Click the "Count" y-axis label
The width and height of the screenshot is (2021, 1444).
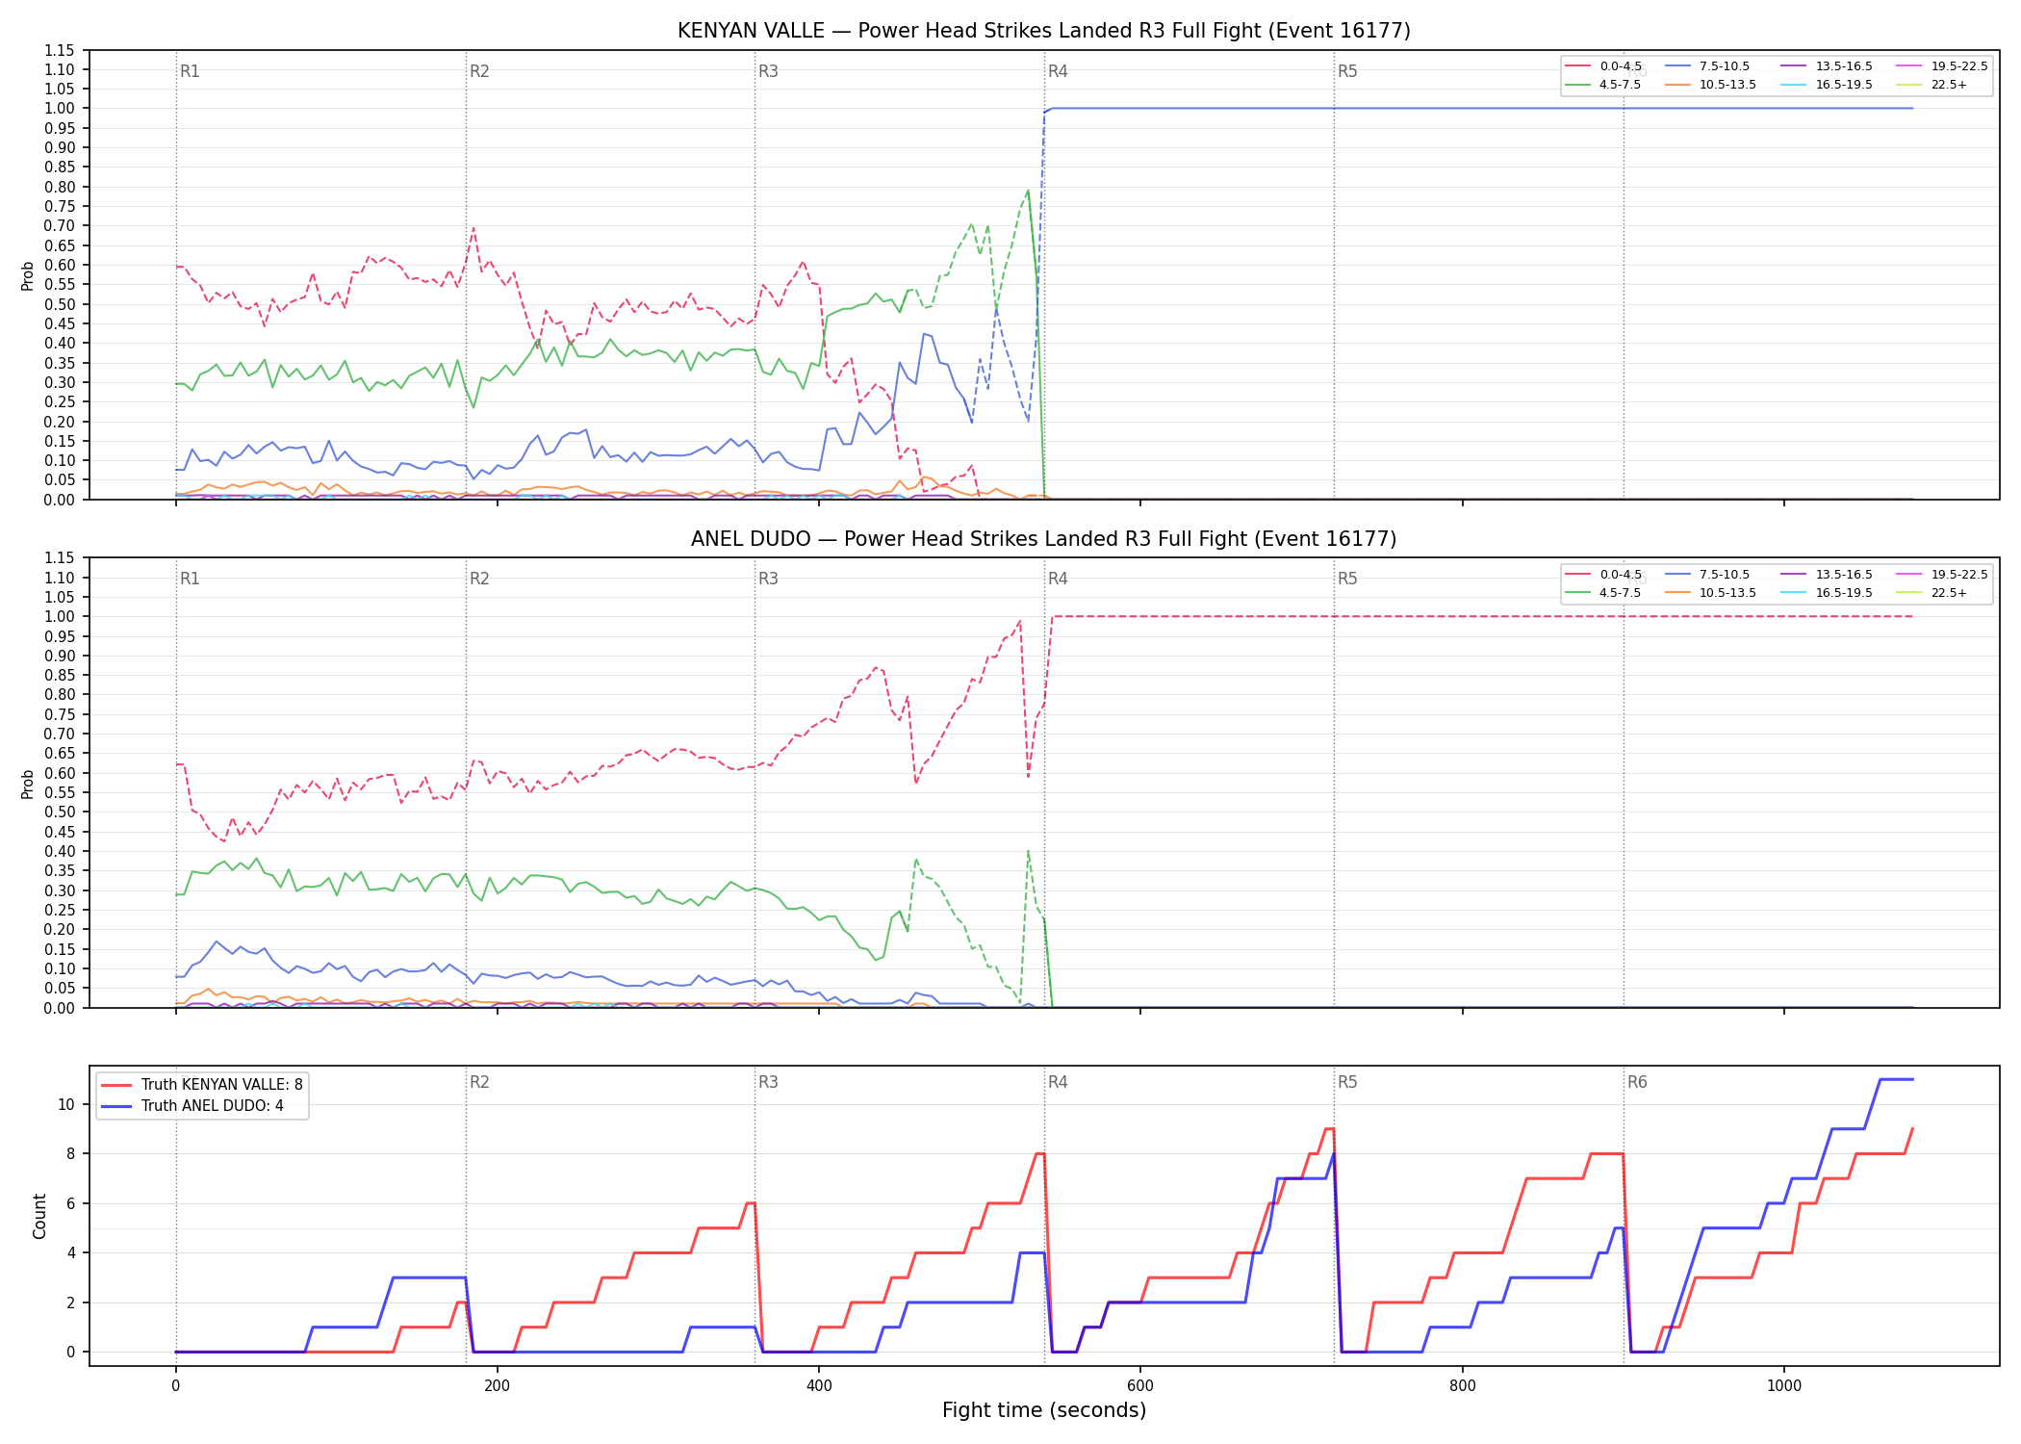[x=39, y=1216]
